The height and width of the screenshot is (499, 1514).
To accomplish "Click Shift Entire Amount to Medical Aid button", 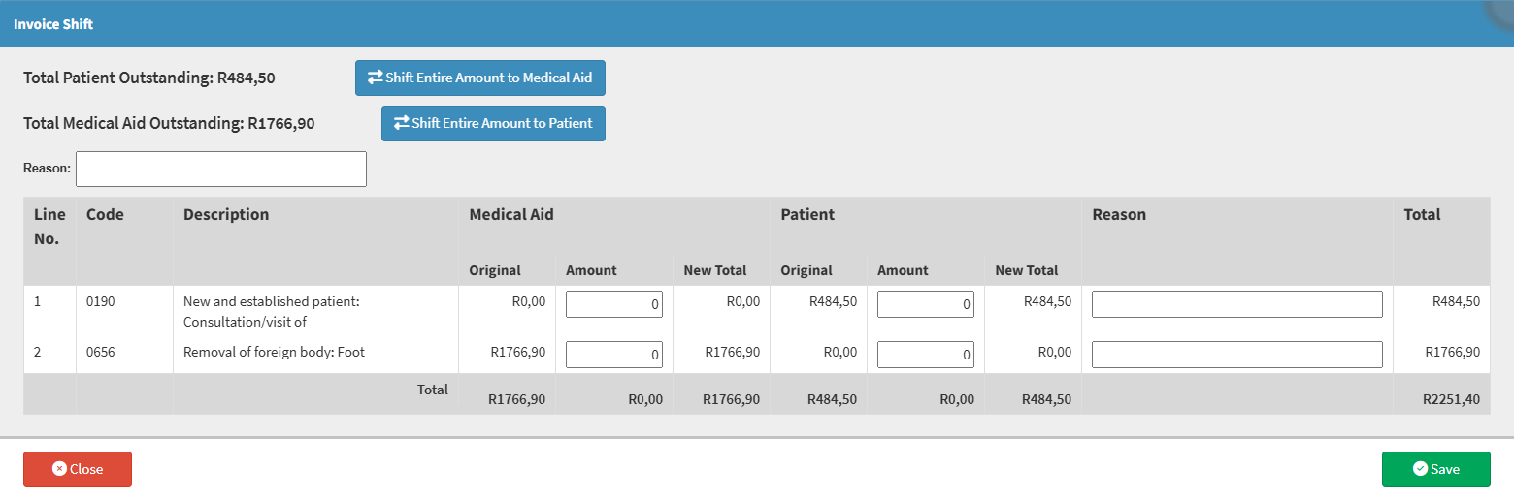I will 480,78.
